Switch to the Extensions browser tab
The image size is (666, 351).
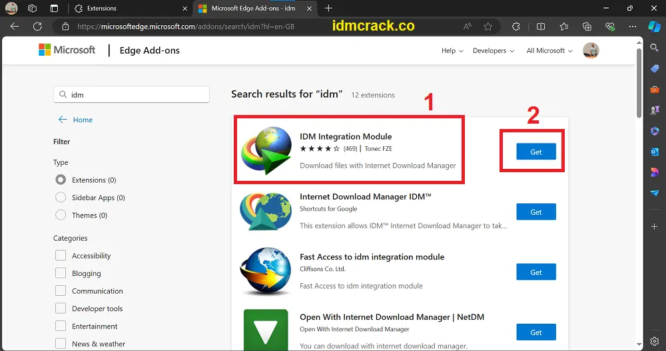point(130,8)
